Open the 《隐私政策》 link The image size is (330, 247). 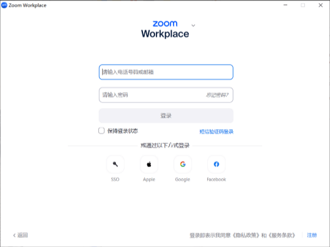(246, 235)
